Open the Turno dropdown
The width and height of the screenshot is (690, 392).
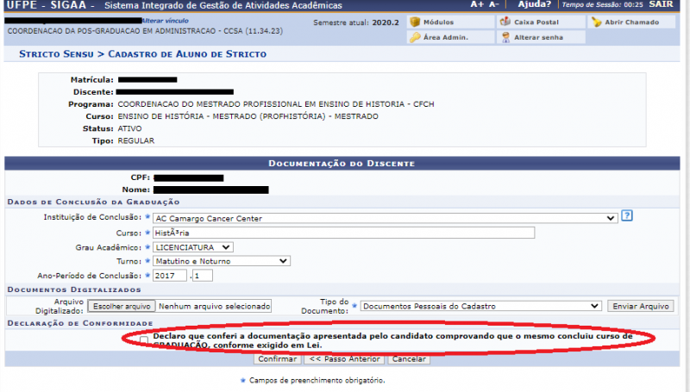point(222,261)
